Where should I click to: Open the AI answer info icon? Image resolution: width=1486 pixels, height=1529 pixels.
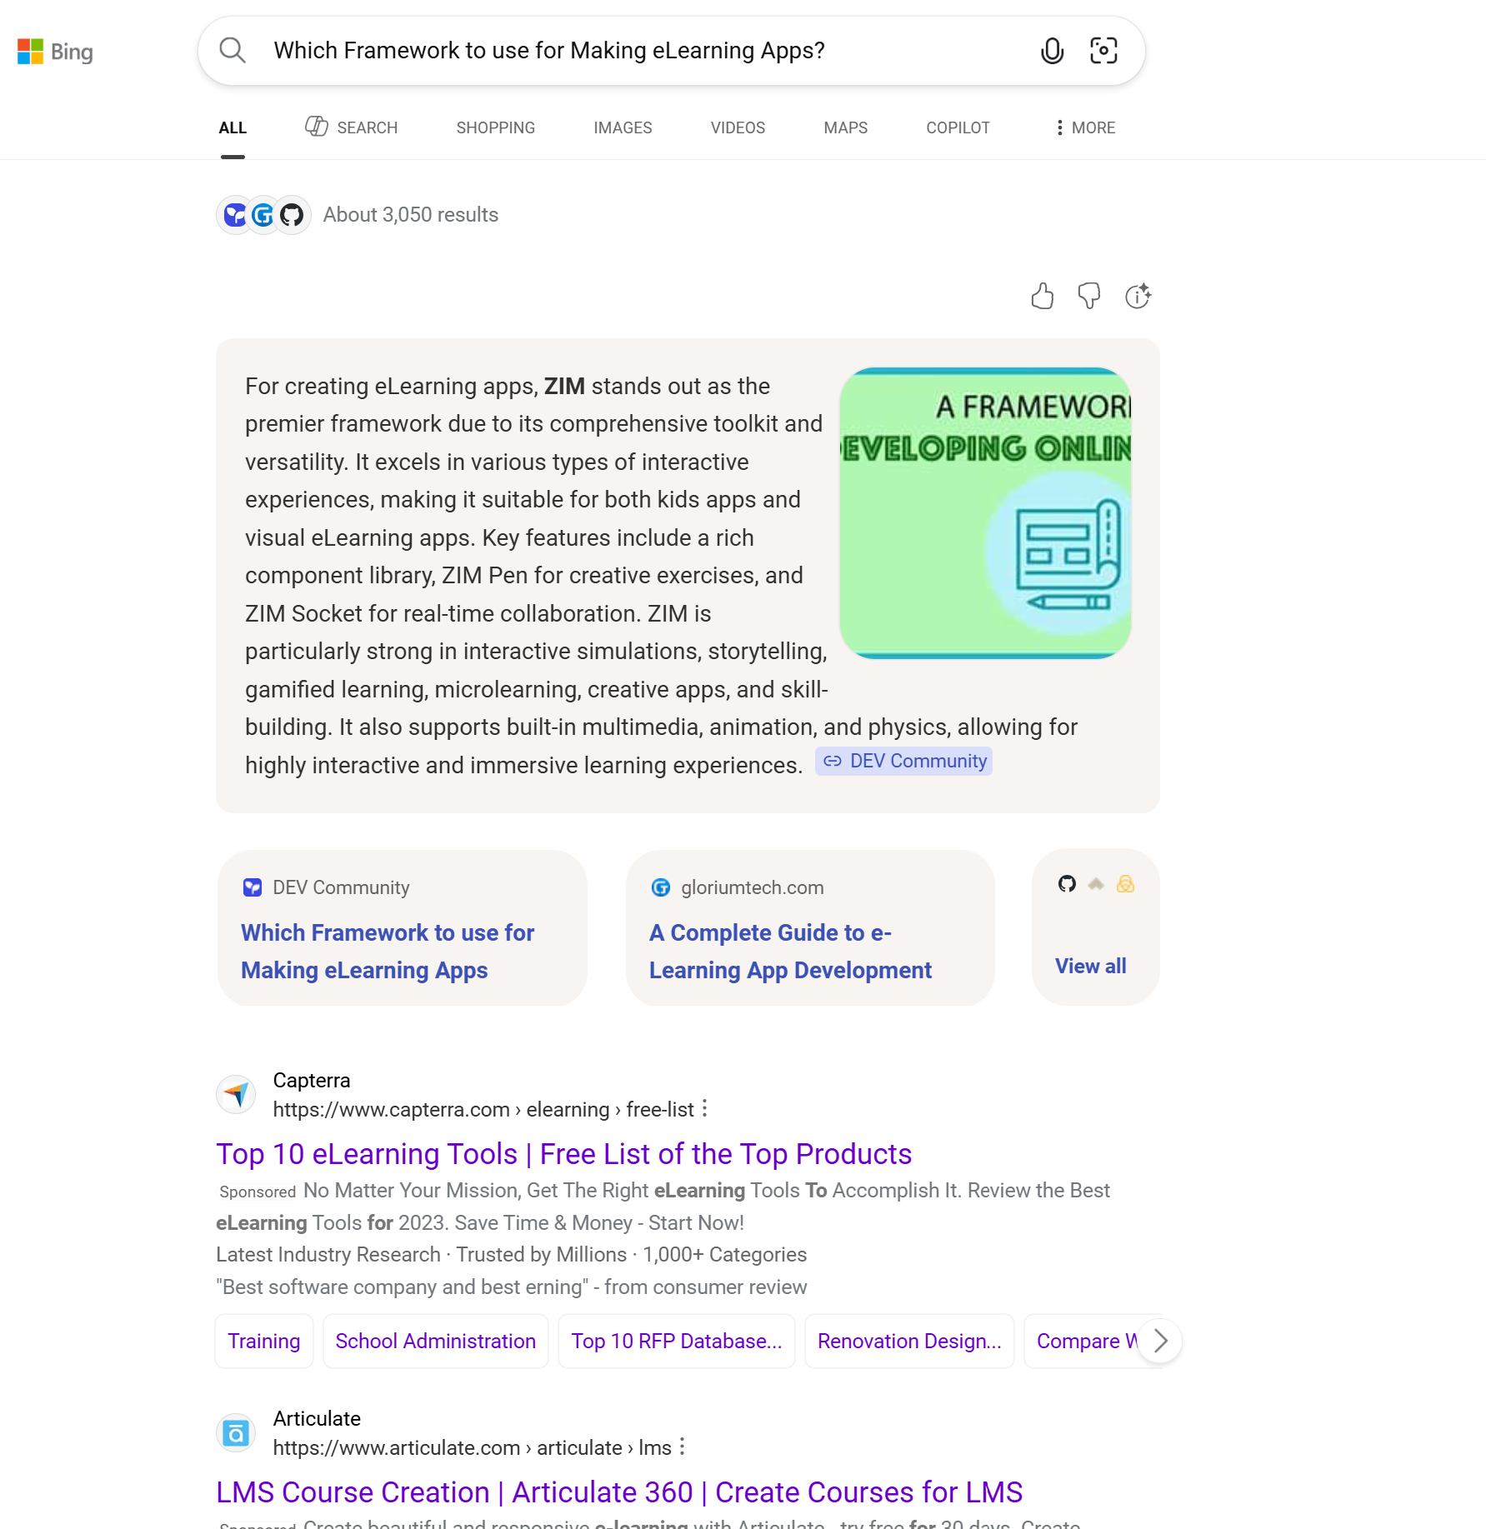(x=1138, y=297)
